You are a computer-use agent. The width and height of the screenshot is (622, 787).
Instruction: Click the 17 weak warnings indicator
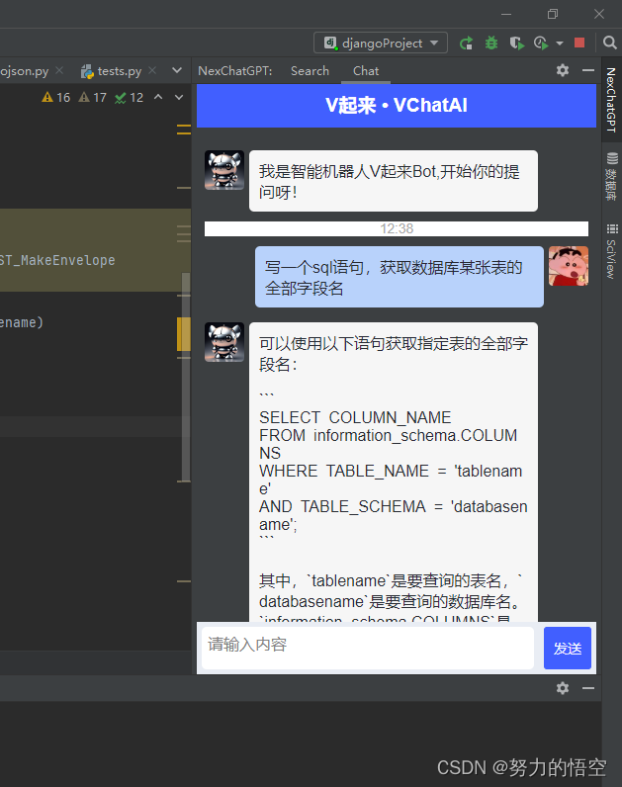click(x=93, y=97)
